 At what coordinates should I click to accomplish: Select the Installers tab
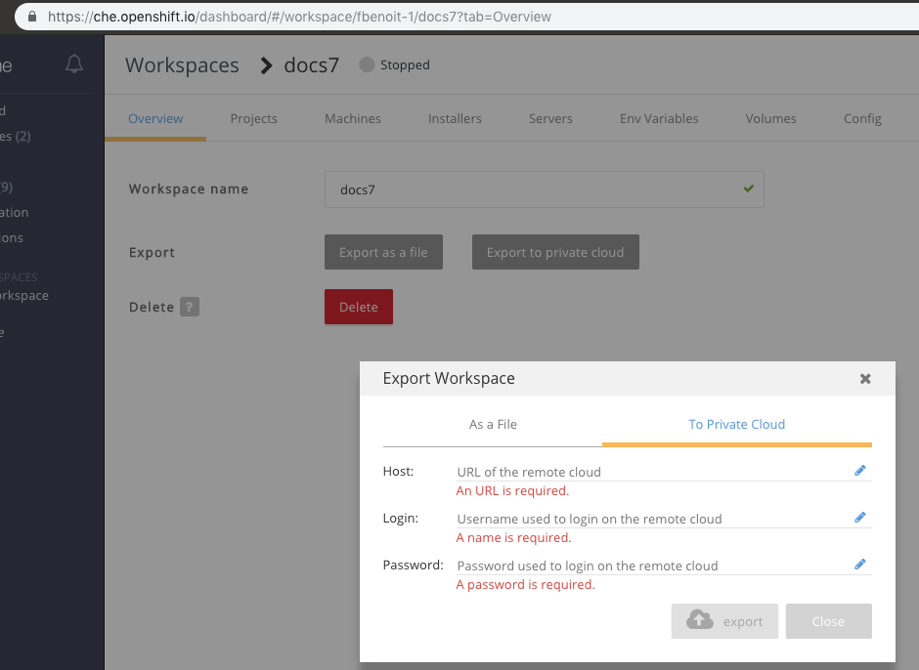pyautogui.click(x=455, y=119)
